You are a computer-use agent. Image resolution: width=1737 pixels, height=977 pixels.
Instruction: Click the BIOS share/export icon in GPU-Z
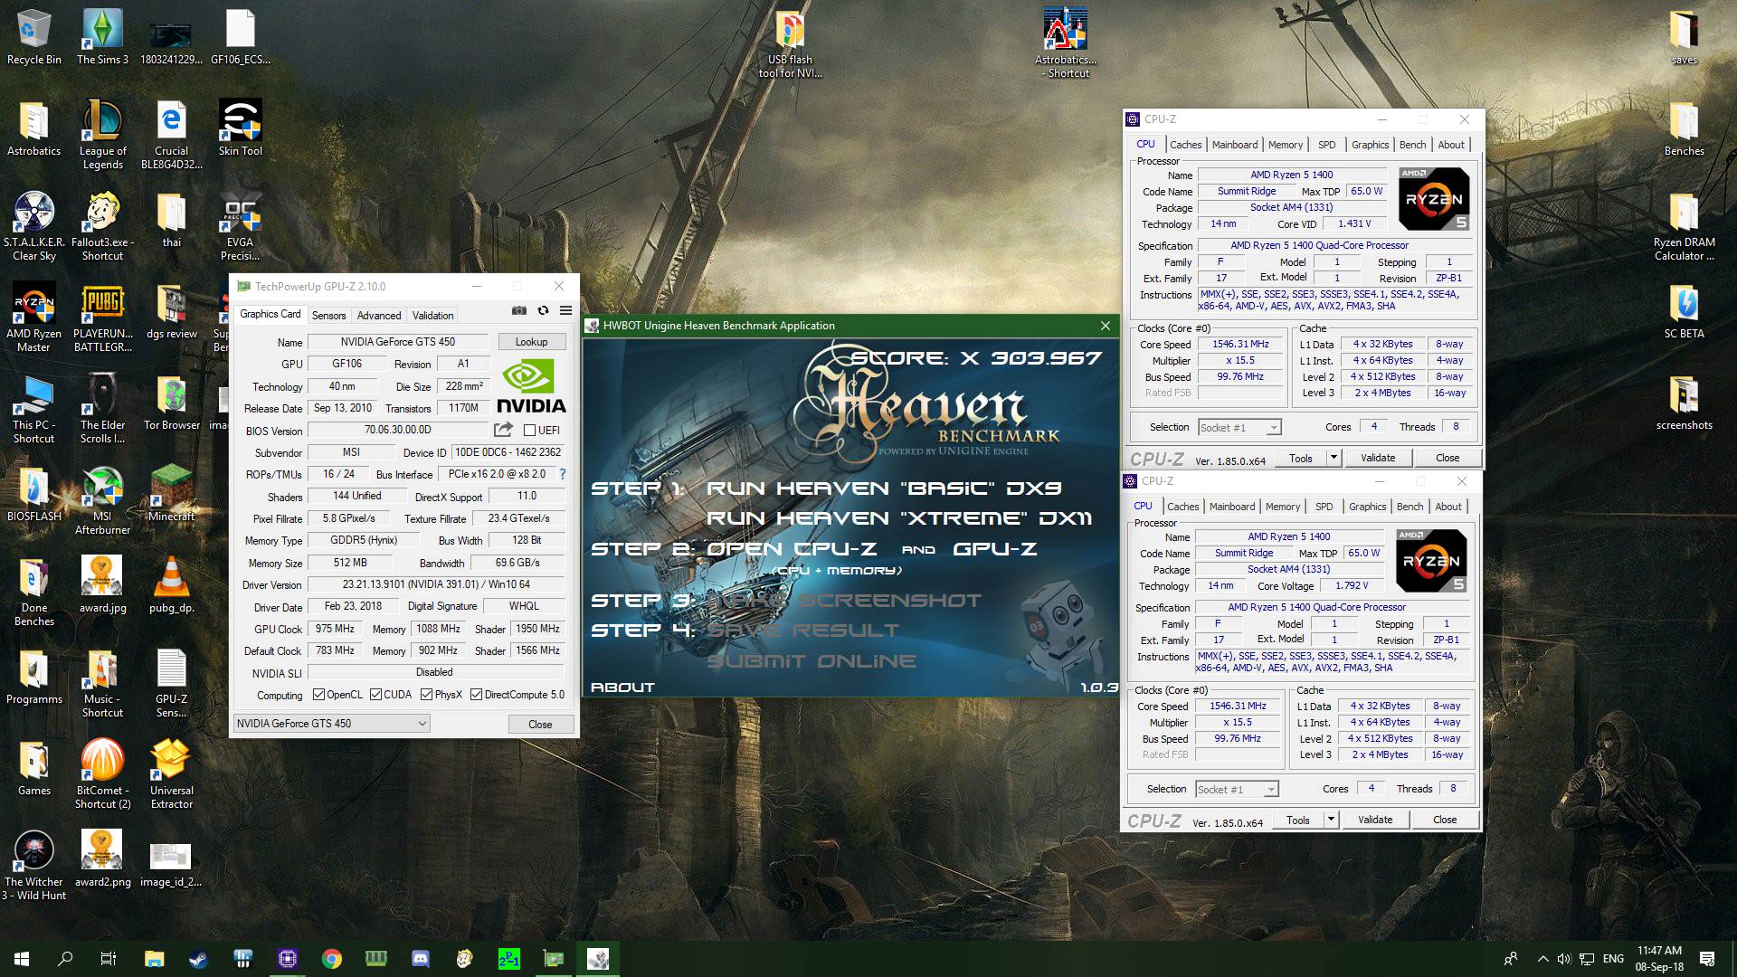pyautogui.click(x=503, y=430)
